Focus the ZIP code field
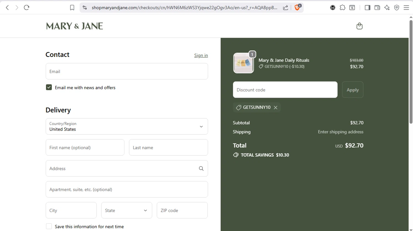413x231 pixels. (182, 210)
